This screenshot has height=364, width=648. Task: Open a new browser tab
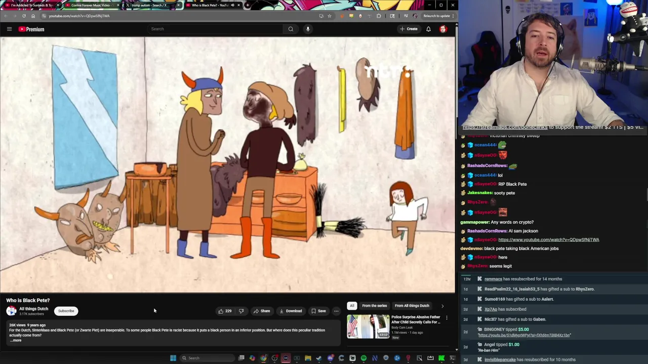coord(247,5)
